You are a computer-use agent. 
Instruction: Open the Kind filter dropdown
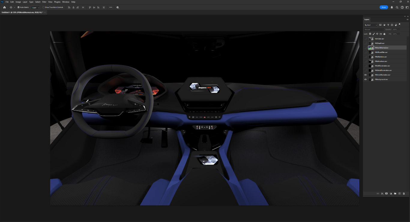[x=371, y=25]
